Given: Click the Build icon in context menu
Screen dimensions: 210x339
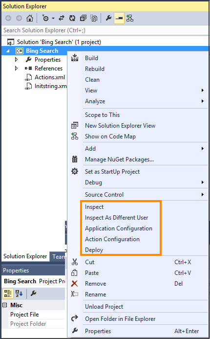Looking at the screenshot, I should [x=75, y=58].
